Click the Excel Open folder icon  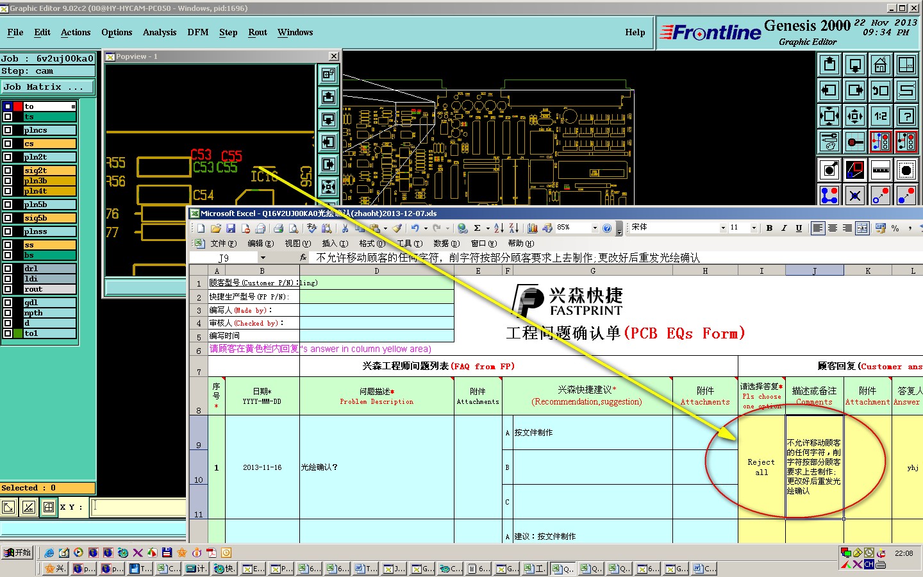[216, 228]
